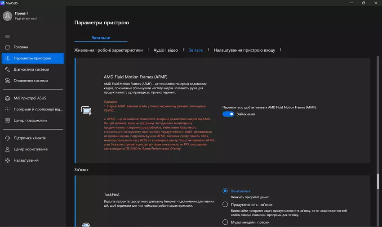Click Підтримка клієнтів headset icon
The width and height of the screenshot is (382, 227).
point(8,138)
